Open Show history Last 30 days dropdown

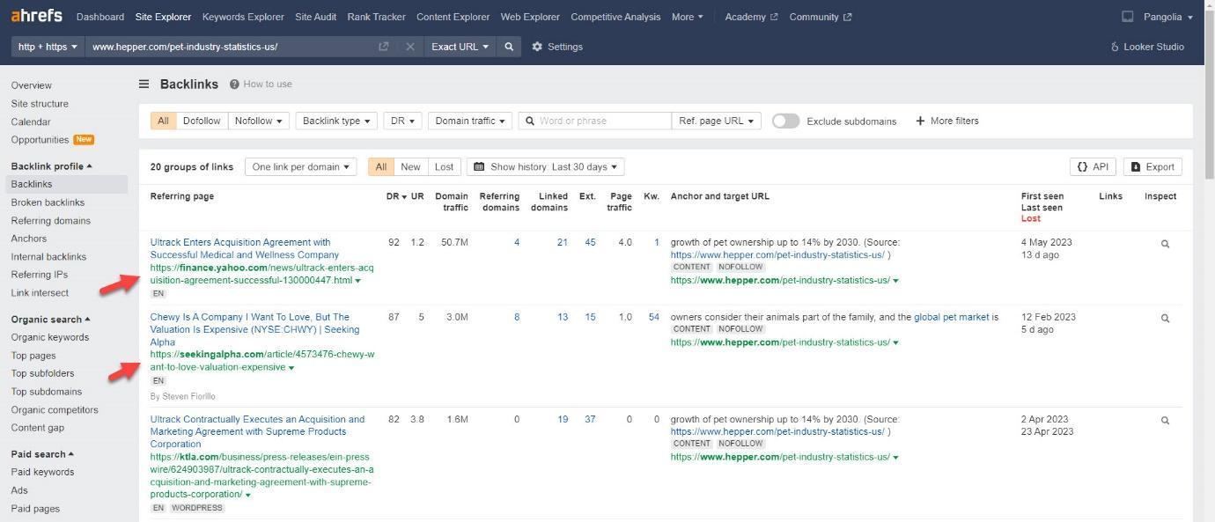[x=545, y=167]
